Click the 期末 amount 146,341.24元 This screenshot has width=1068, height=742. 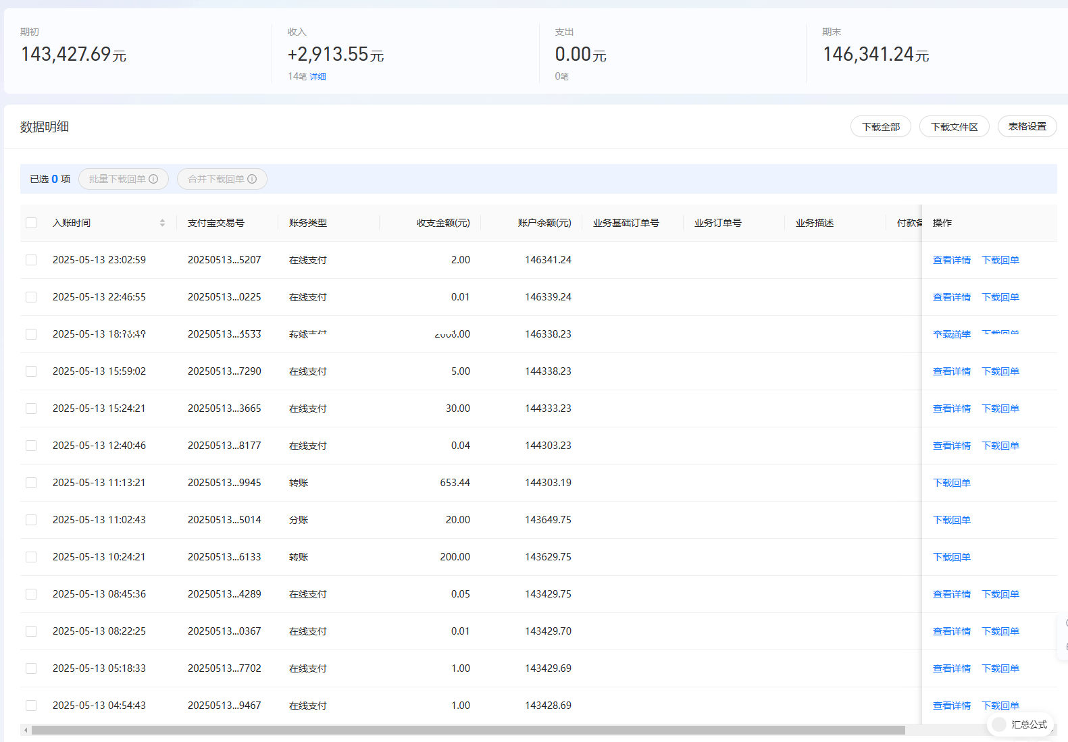click(x=875, y=54)
